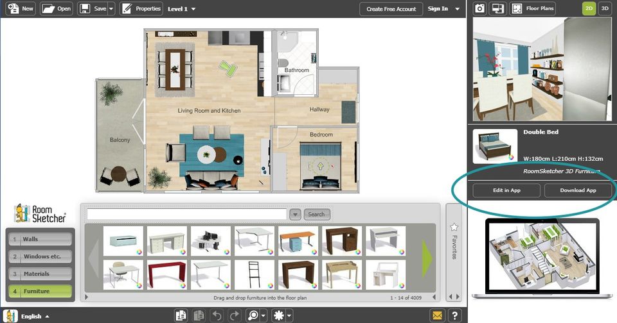Expand the Save dropdown arrow
Screen dimensions: 617x323
111,8
